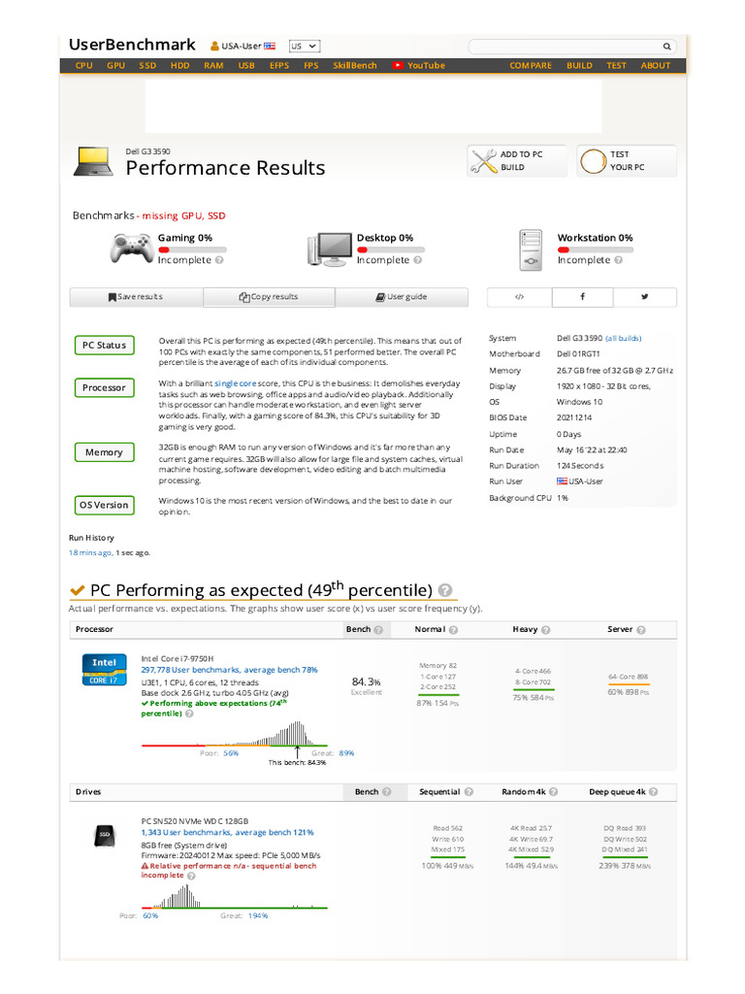Click the embed code share icon
This screenshot has height=994, width=745.
pyautogui.click(x=520, y=297)
